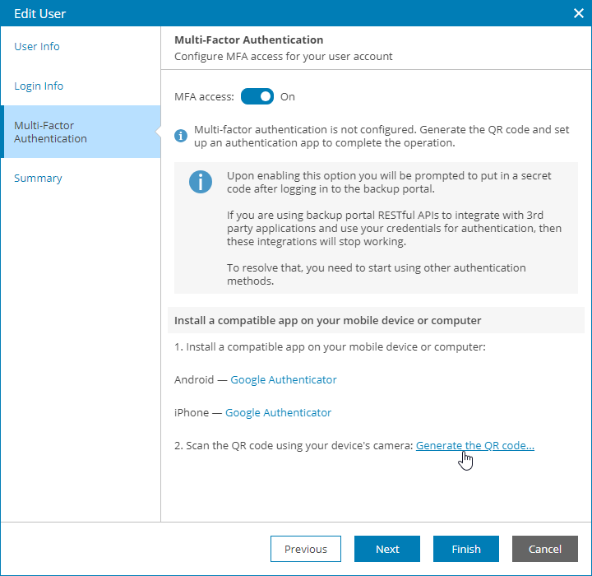Open the User Info step
The height and width of the screenshot is (576, 592).
coord(37,47)
